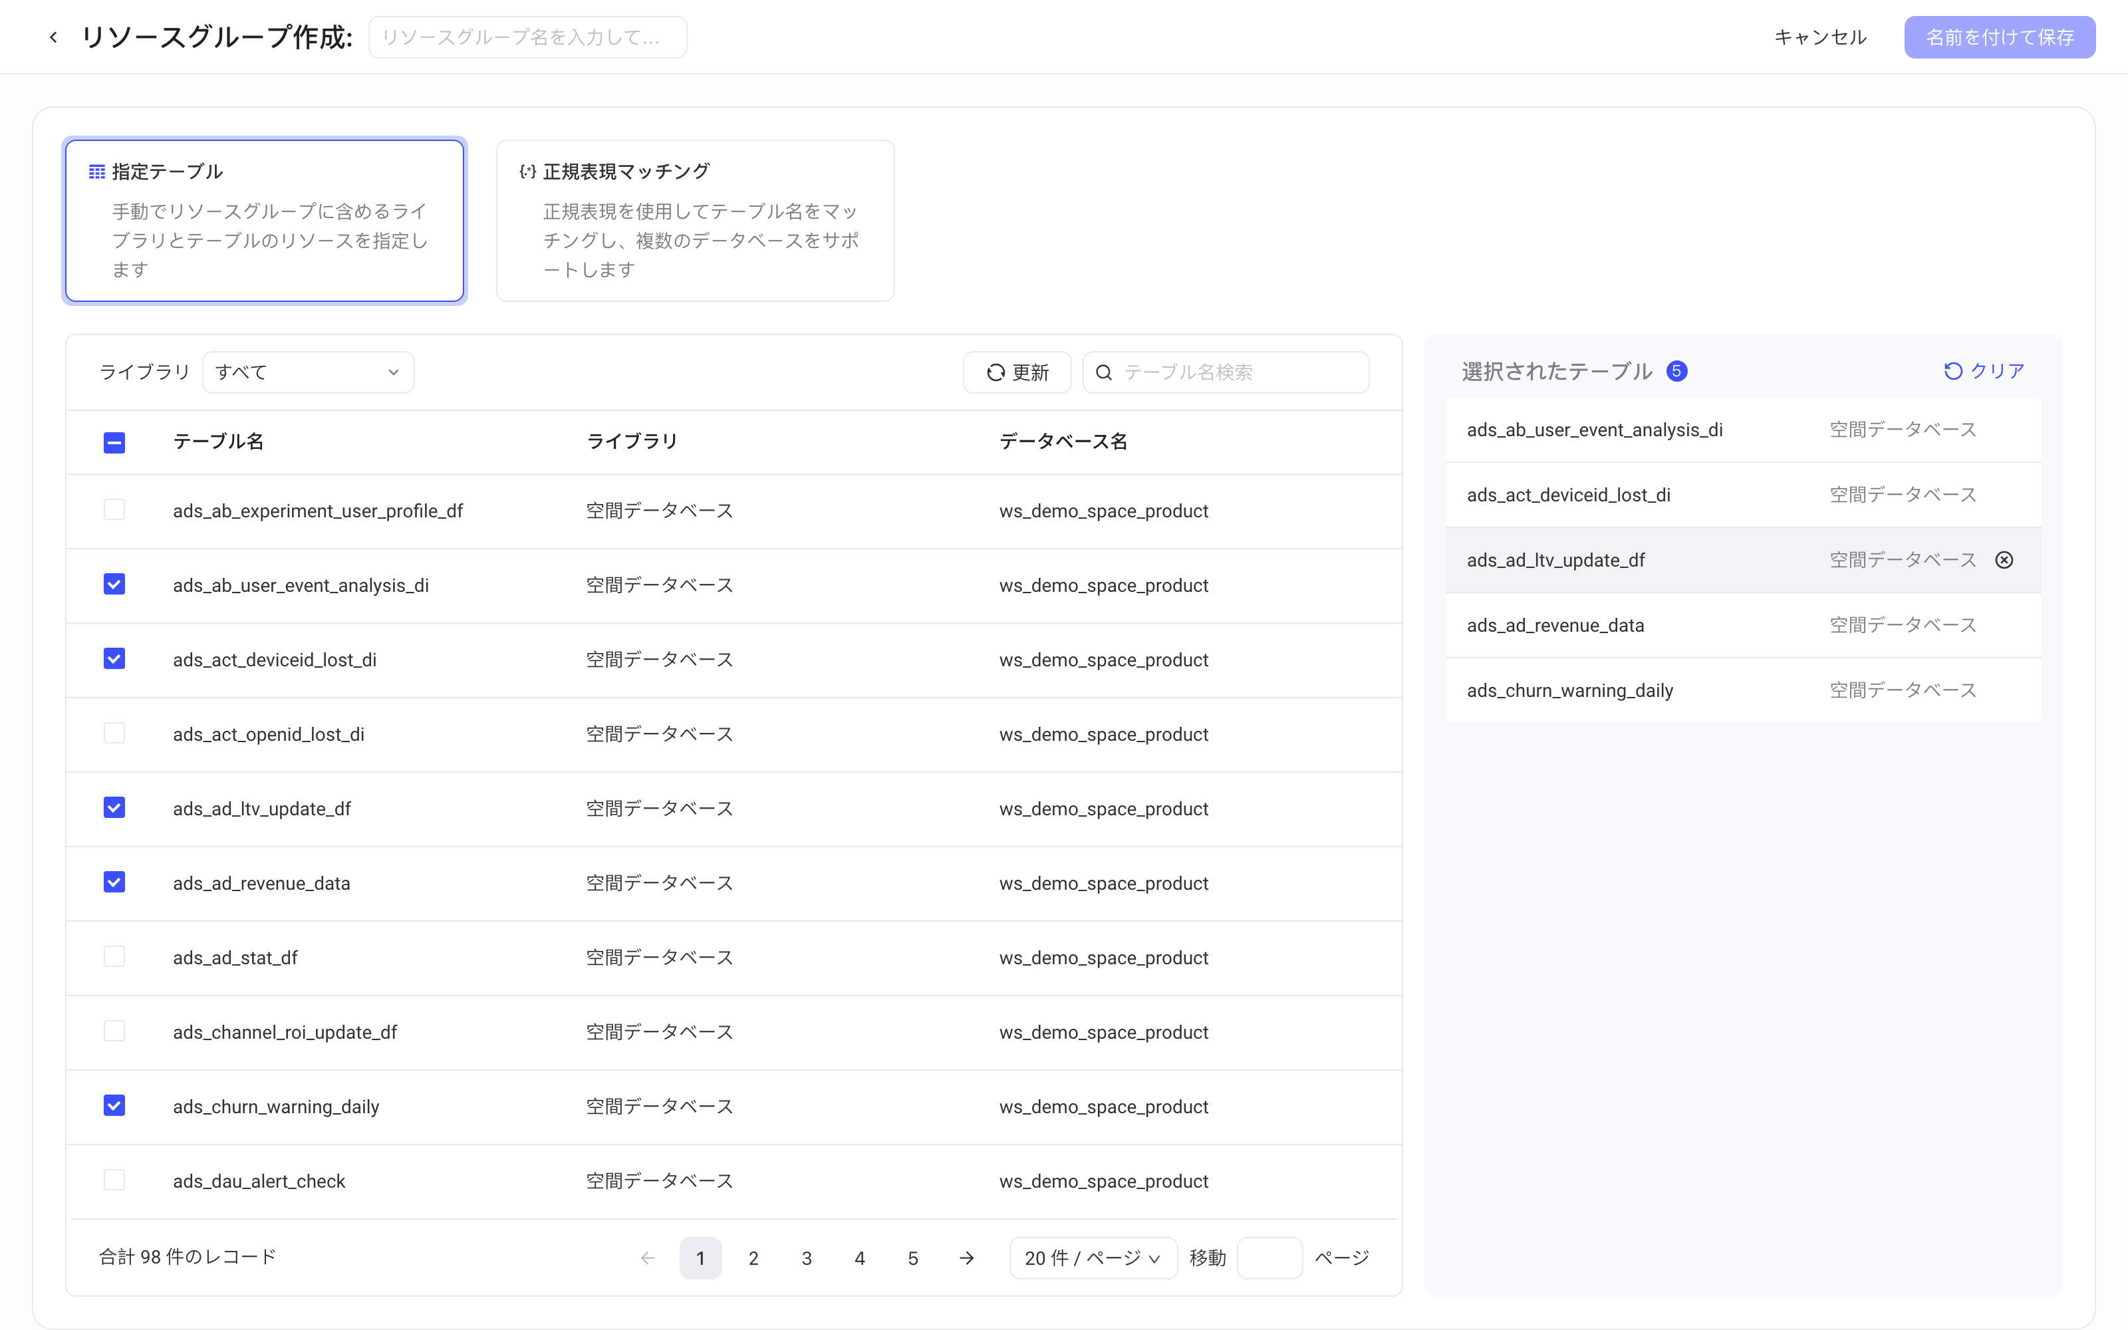Open the ライブラリ dropdown showing すべて
Viewport: 2128px width, 1330px height.
tap(308, 372)
